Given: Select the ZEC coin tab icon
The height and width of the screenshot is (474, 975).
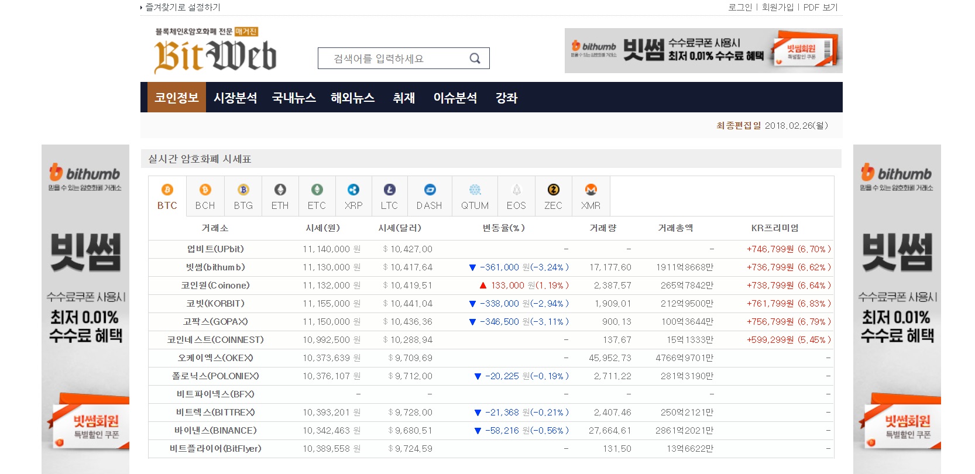Looking at the screenshot, I should [x=553, y=190].
